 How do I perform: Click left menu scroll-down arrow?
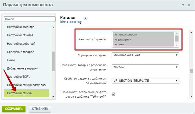click(x=53, y=97)
